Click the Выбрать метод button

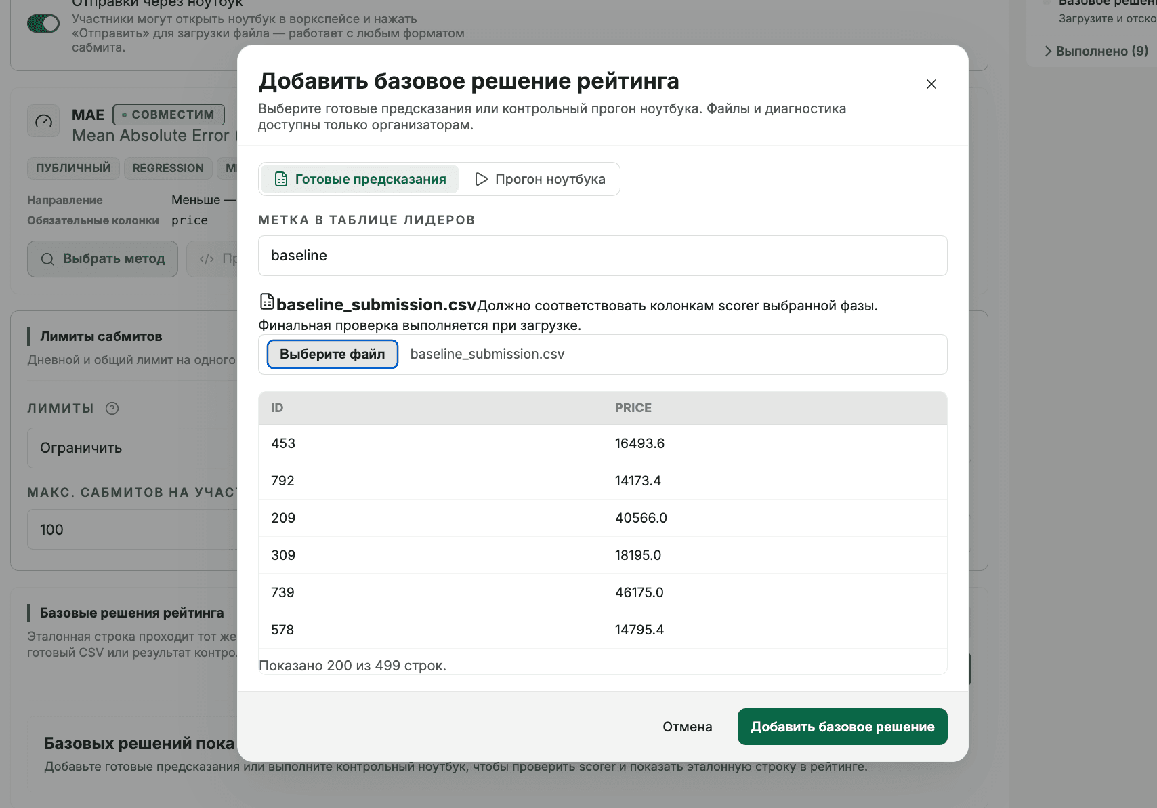pyautogui.click(x=102, y=259)
